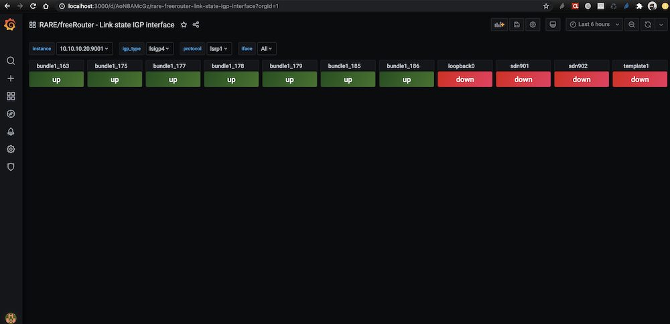Save the dashboard
The height and width of the screenshot is (324, 670).
[x=517, y=25]
